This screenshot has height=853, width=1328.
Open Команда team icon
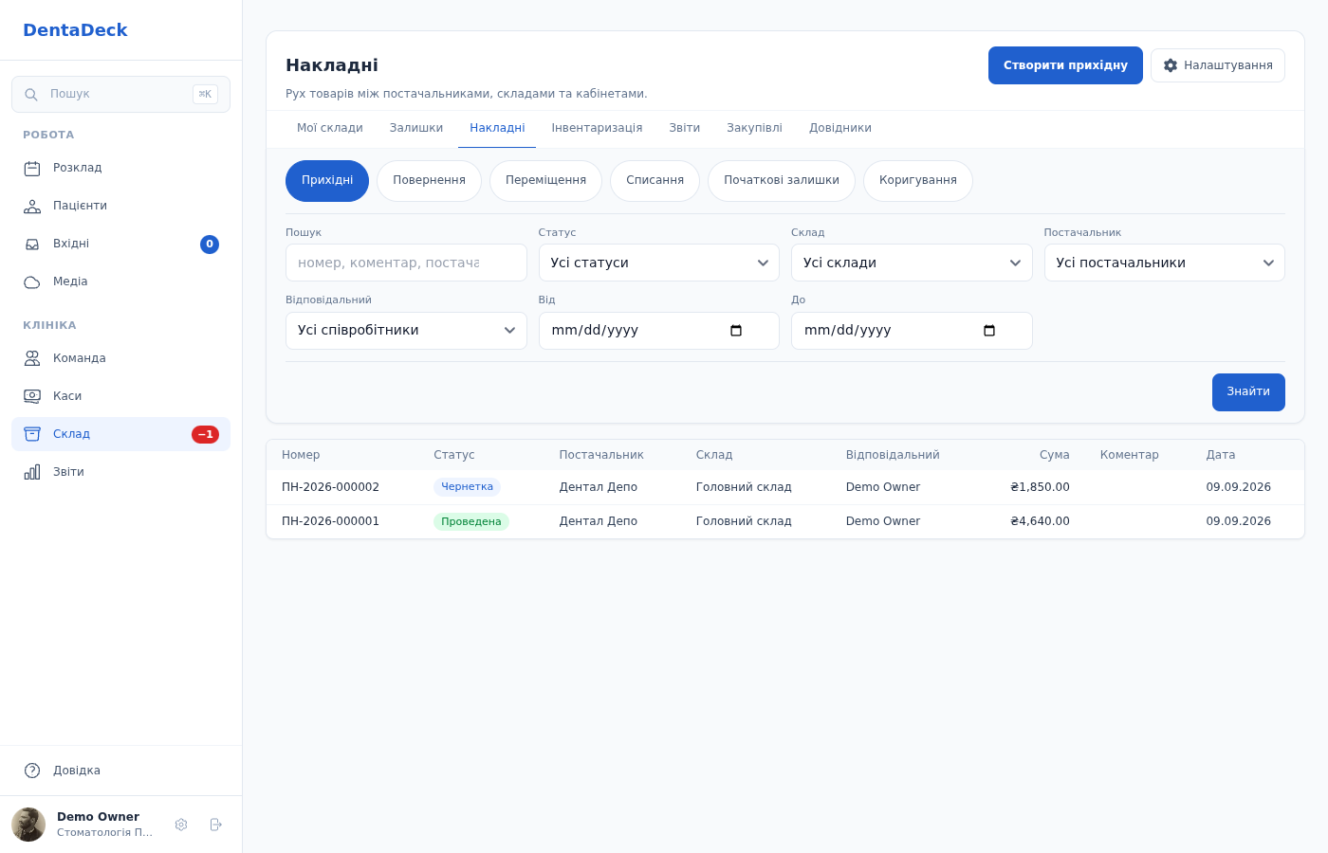pyautogui.click(x=32, y=358)
